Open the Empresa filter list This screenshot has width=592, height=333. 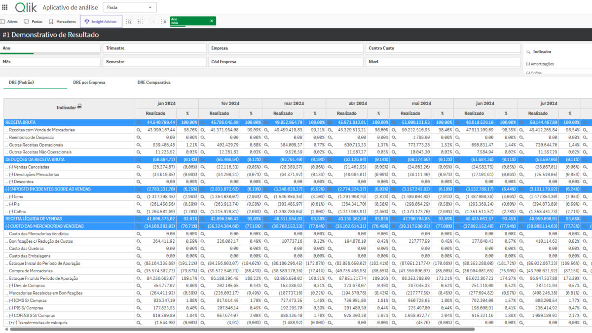pyautogui.click(x=286, y=48)
